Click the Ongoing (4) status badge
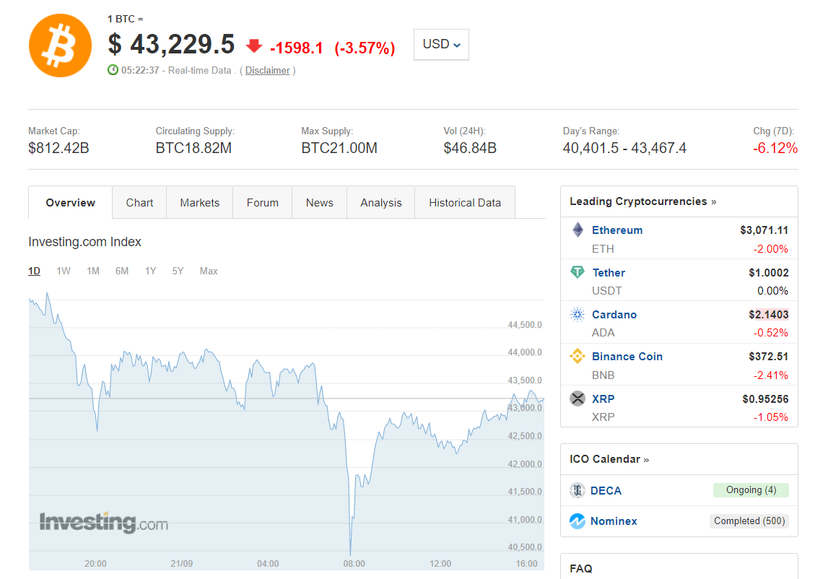The height and width of the screenshot is (579, 828). [751, 490]
